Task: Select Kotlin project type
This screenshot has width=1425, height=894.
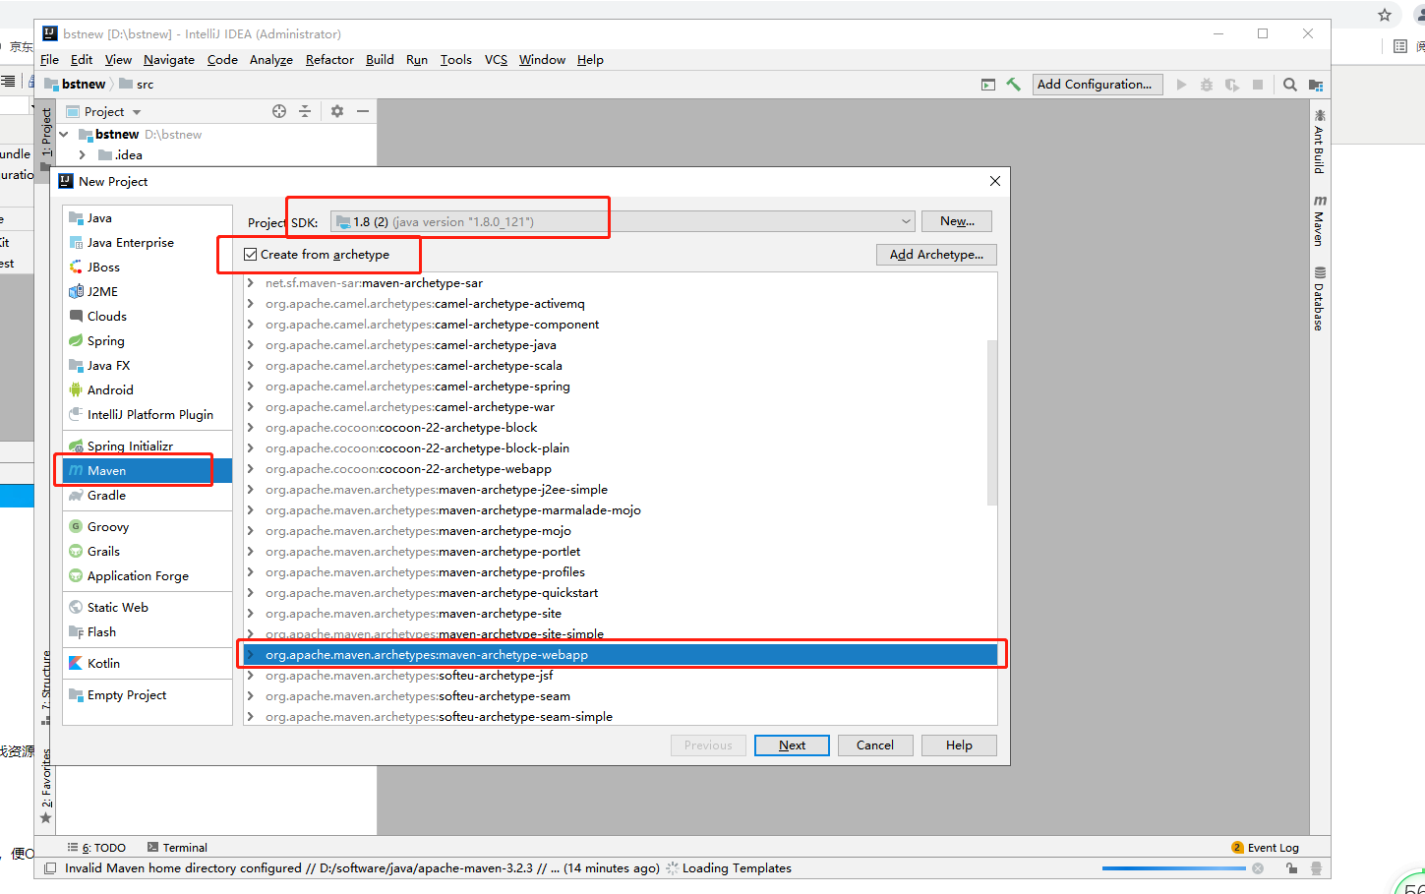Action: [x=148, y=664]
